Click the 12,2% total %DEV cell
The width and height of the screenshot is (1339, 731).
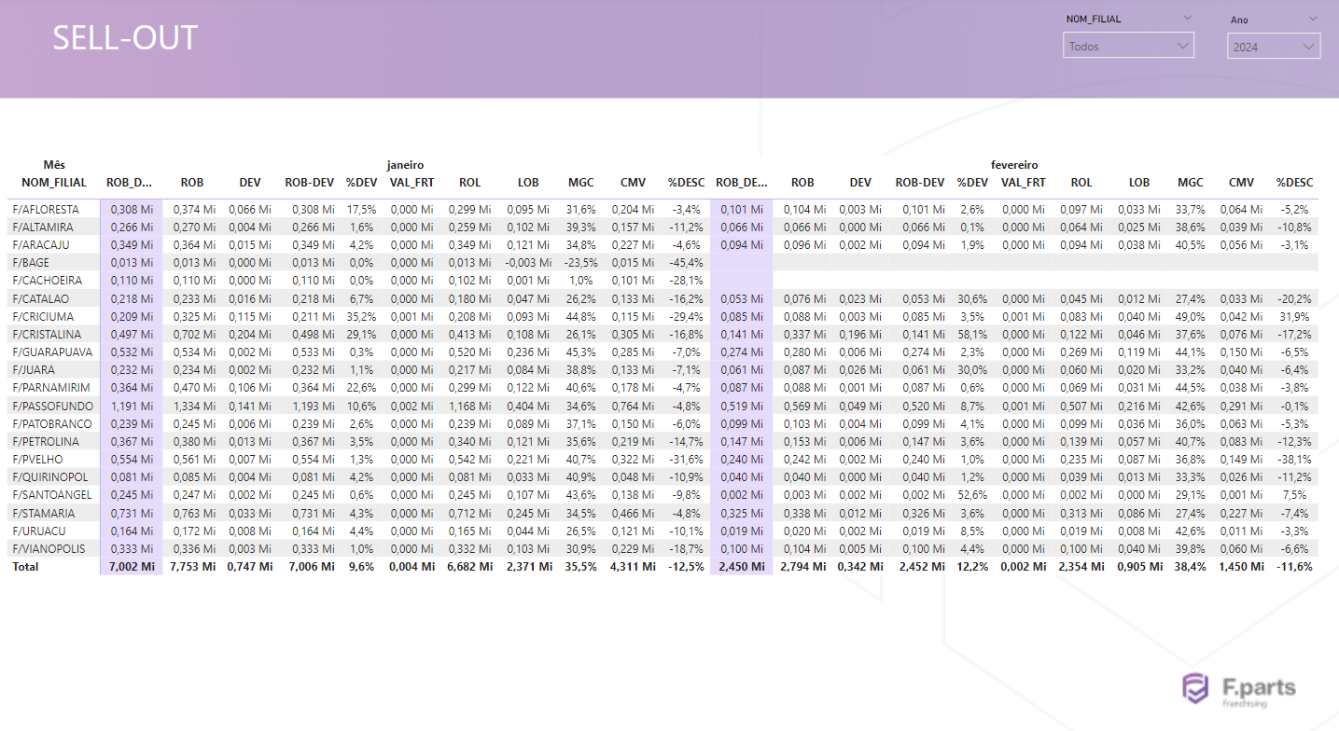coord(972,567)
